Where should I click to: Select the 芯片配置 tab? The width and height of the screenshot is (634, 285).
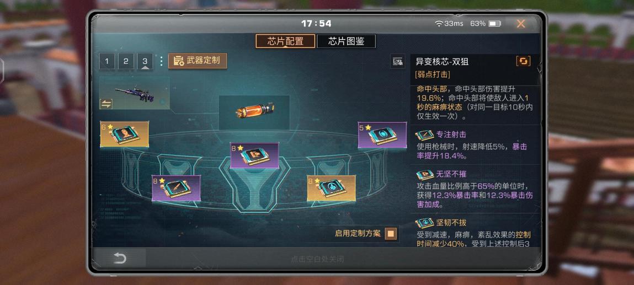pos(285,41)
